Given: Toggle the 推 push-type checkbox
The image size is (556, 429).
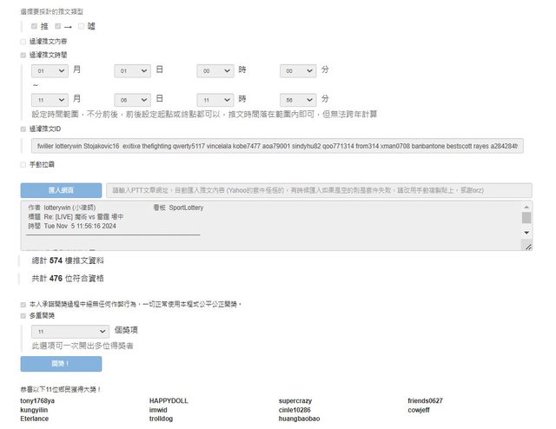Looking at the screenshot, I should (x=34, y=26).
